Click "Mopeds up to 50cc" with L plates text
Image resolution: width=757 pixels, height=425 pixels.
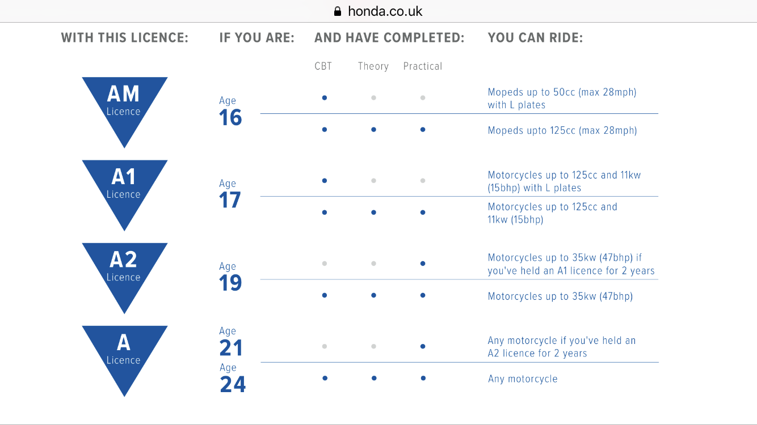coord(562,98)
